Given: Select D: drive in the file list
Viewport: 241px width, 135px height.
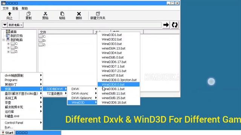Looking at the screenshot, I should click(x=43, y=40).
